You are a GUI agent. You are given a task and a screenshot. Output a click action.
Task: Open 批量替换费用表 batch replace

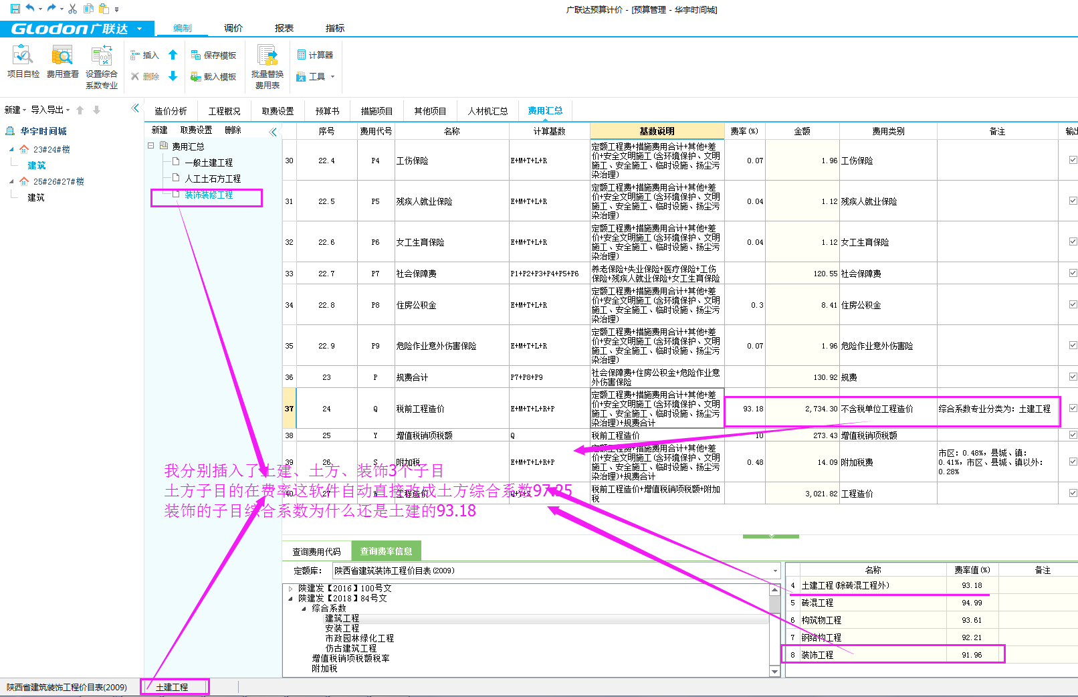[x=267, y=67]
